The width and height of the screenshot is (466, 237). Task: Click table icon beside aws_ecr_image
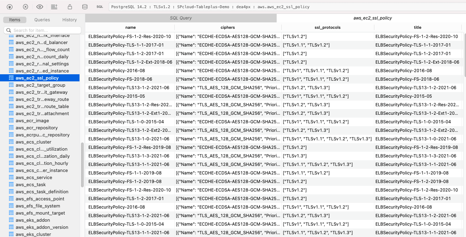coord(11,121)
